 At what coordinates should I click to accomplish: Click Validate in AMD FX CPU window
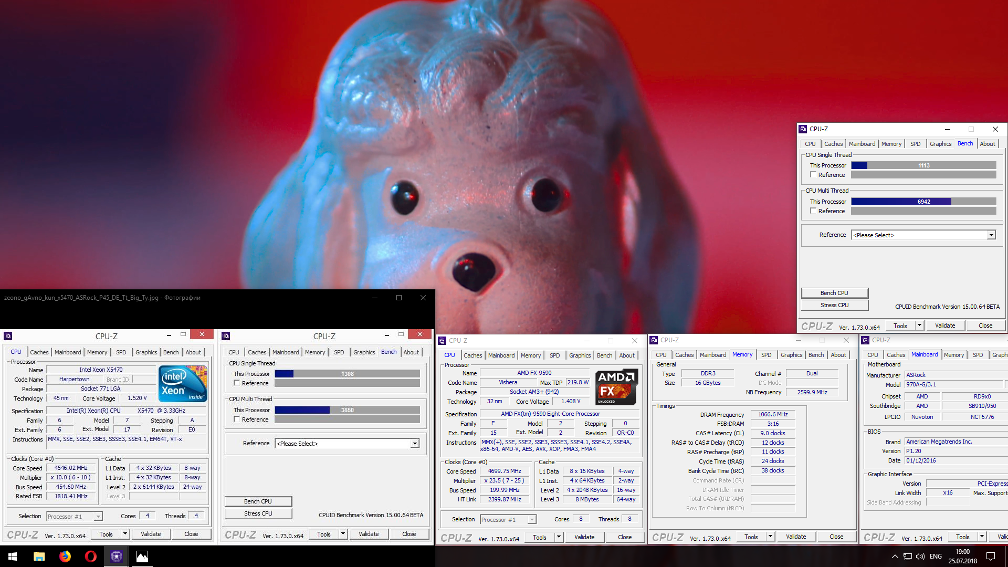coord(584,537)
